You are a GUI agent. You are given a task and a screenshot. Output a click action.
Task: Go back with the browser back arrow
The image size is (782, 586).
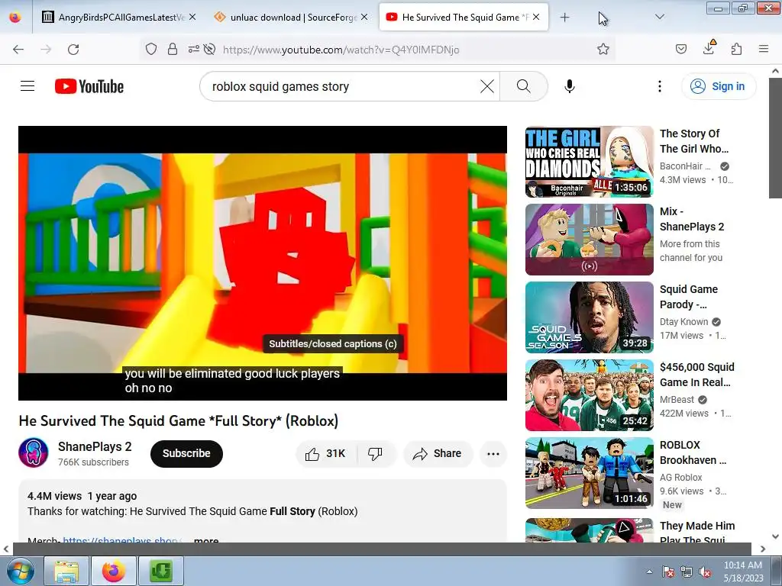point(18,50)
